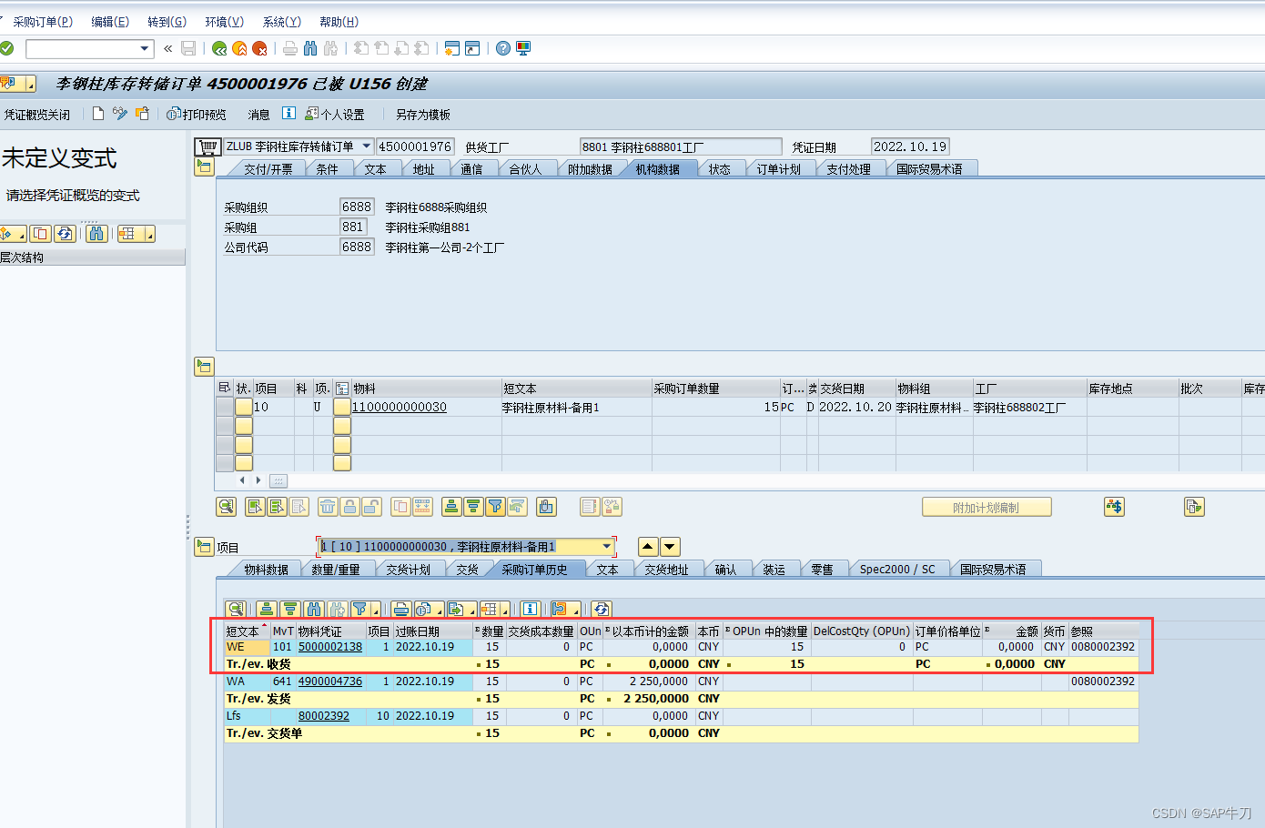
Task: Click the Save disk icon
Action: (188, 48)
